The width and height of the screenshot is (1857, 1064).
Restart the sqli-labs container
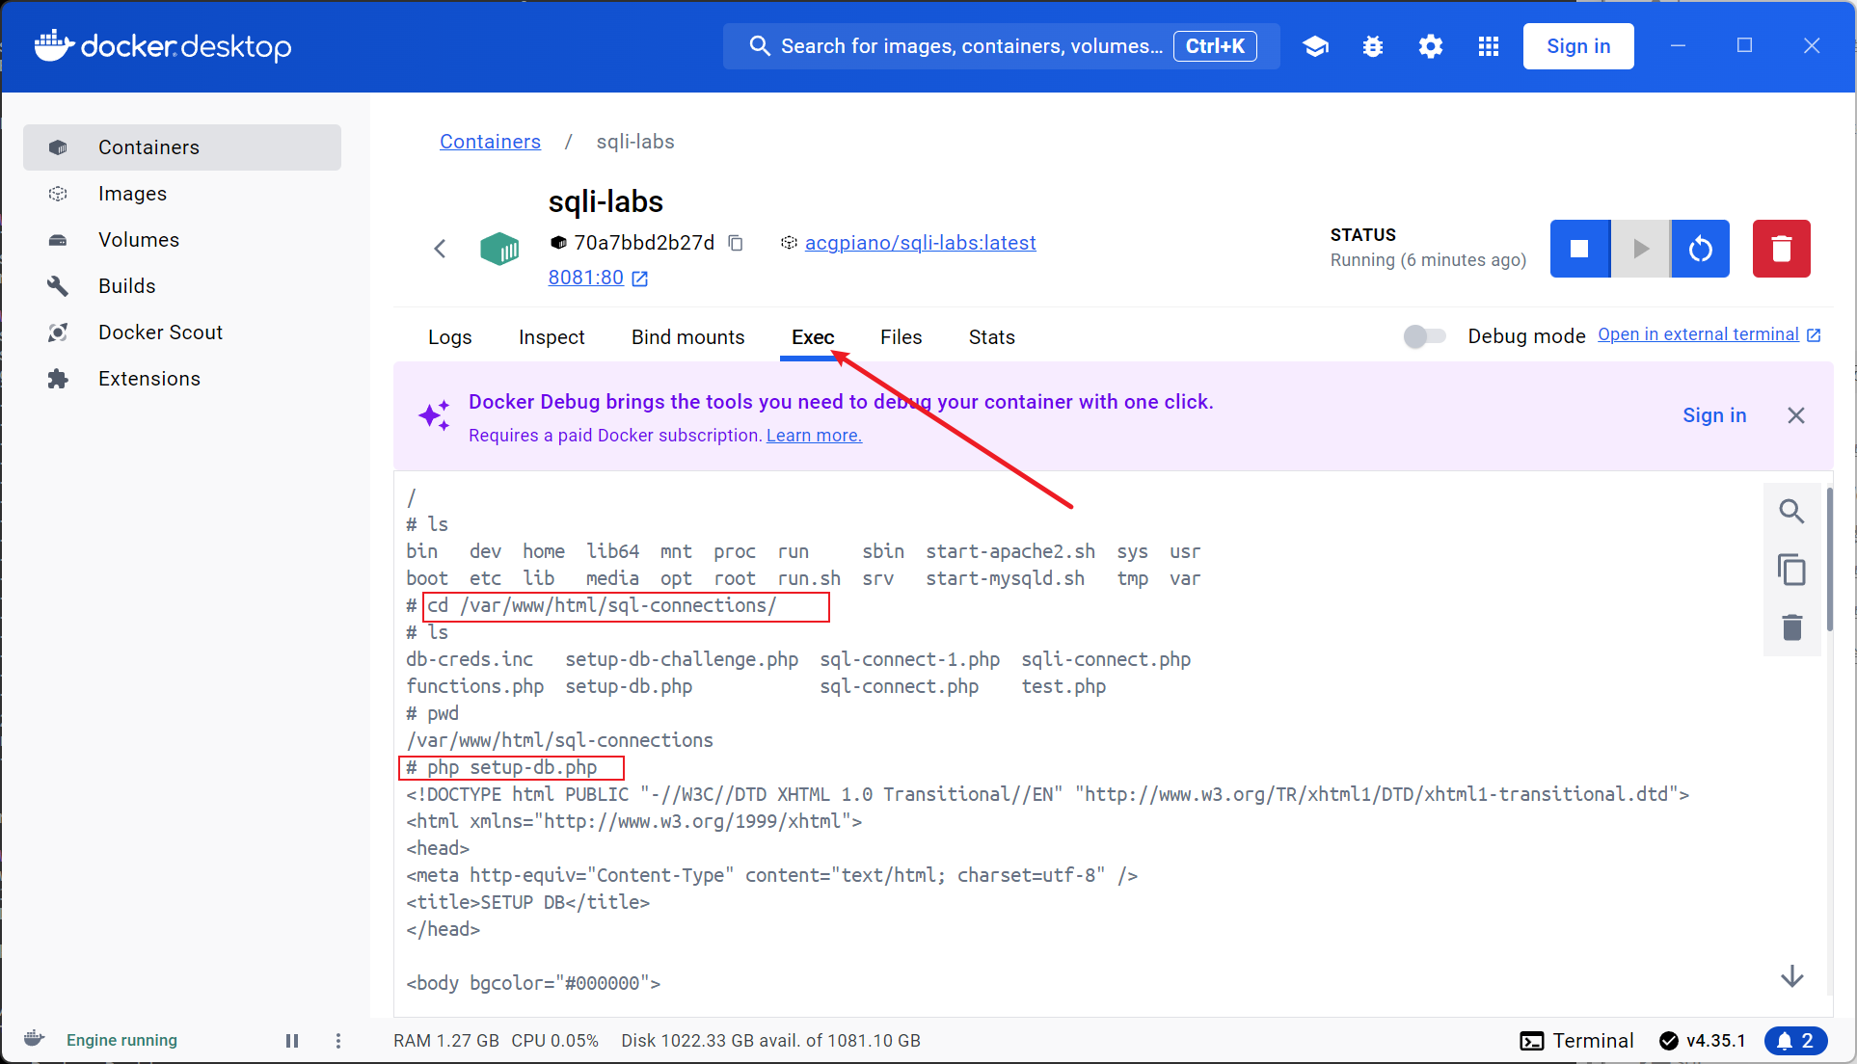[1701, 249]
